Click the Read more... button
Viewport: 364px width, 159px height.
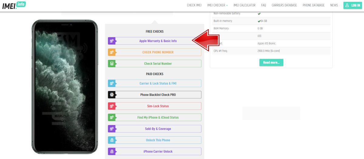click(x=271, y=62)
